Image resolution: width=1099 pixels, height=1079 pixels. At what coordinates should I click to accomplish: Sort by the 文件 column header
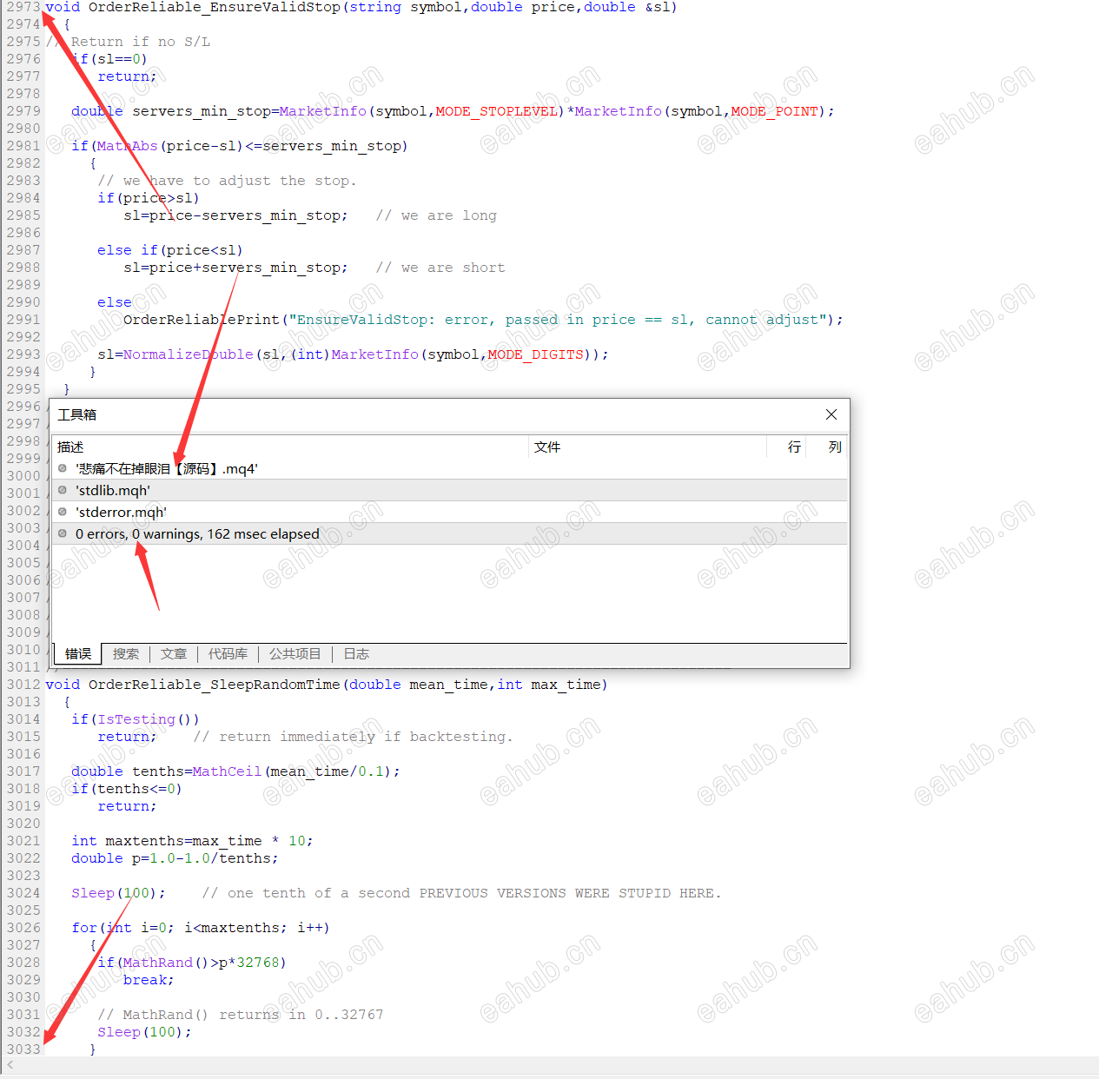coord(647,447)
